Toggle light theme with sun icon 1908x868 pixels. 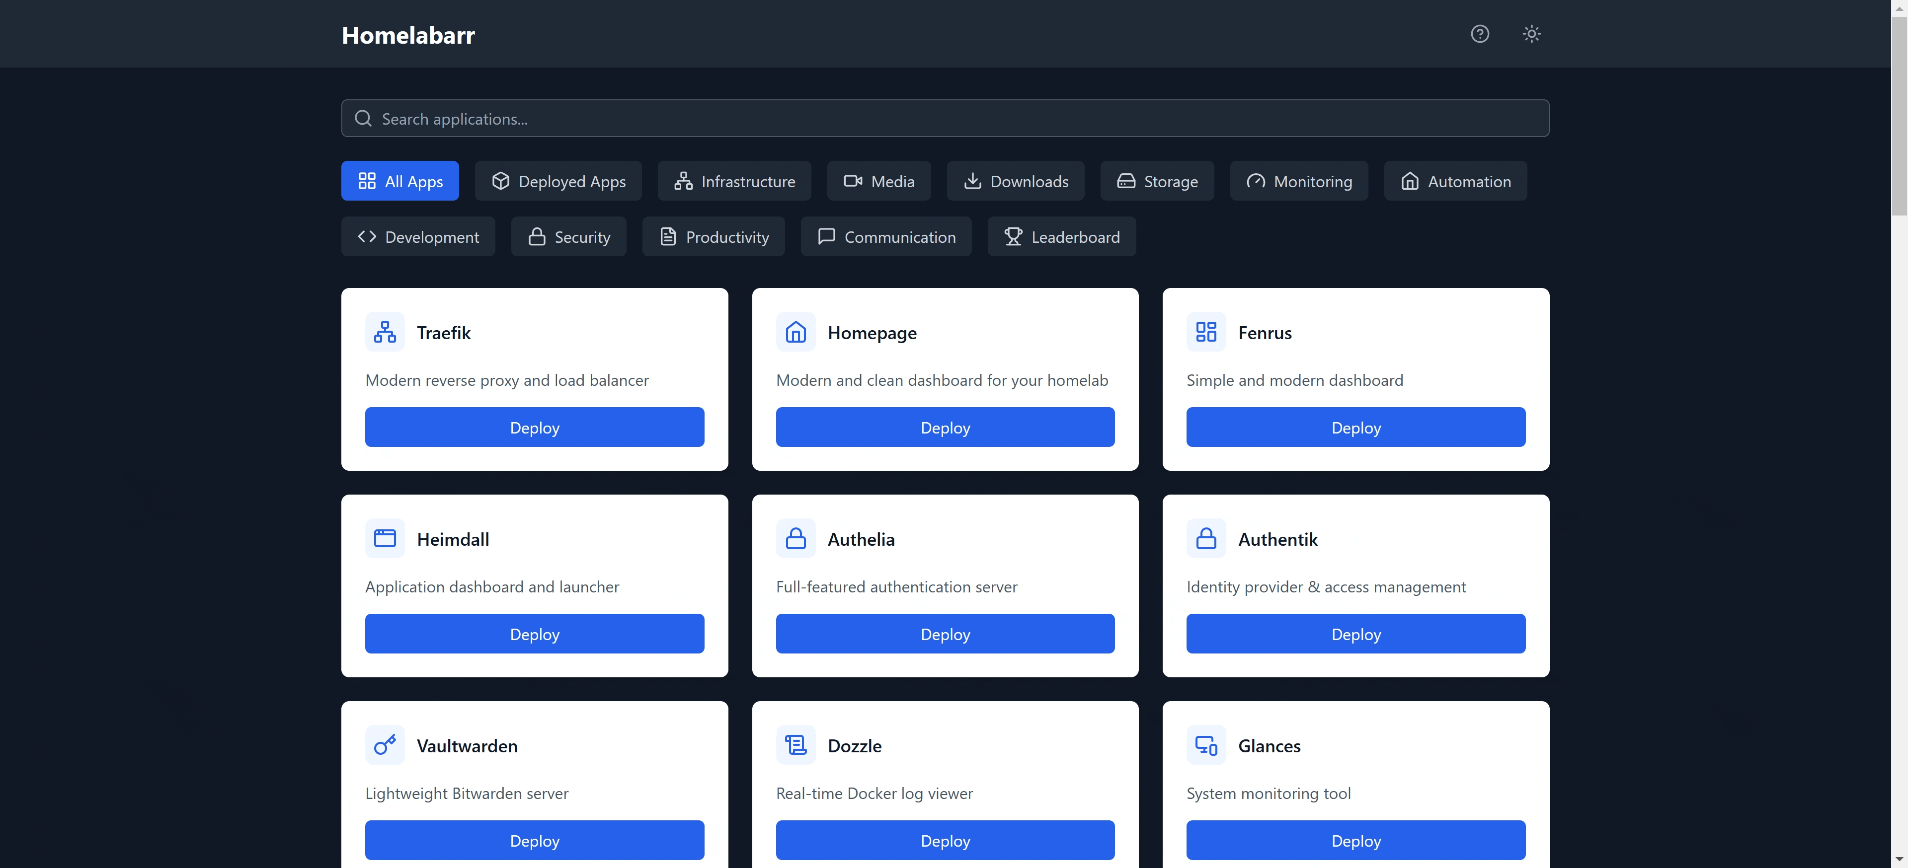[1531, 34]
